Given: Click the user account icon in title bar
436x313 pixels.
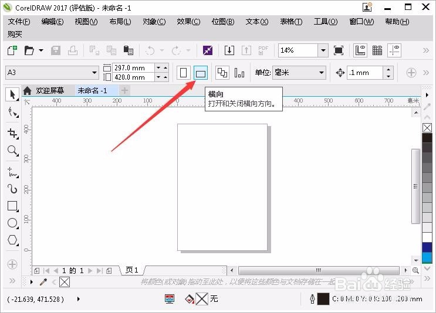Looking at the screenshot, I should click(x=367, y=7).
